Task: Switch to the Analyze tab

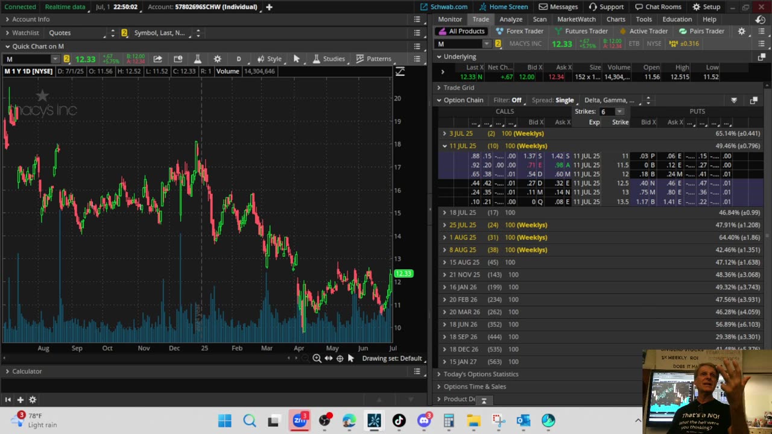Action: 511,19
